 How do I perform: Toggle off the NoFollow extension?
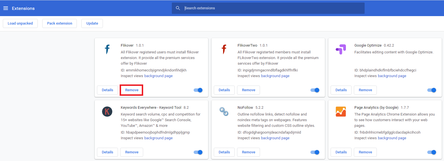(x=315, y=152)
